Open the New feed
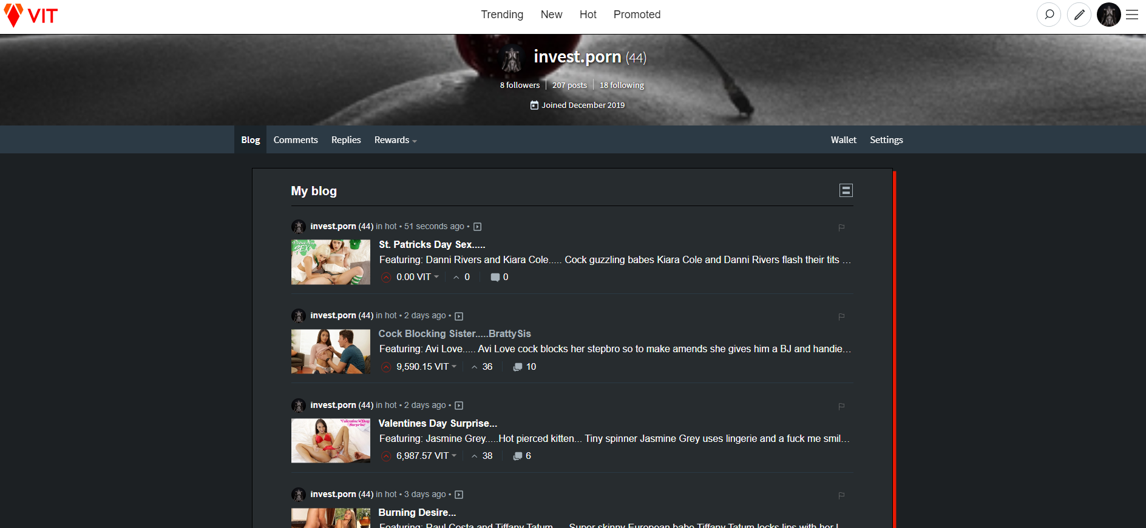The width and height of the screenshot is (1146, 528). click(552, 15)
